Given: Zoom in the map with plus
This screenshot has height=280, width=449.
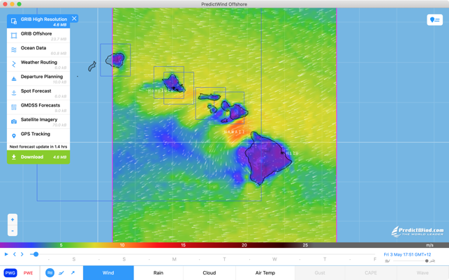Looking at the screenshot, I should 13,219.
